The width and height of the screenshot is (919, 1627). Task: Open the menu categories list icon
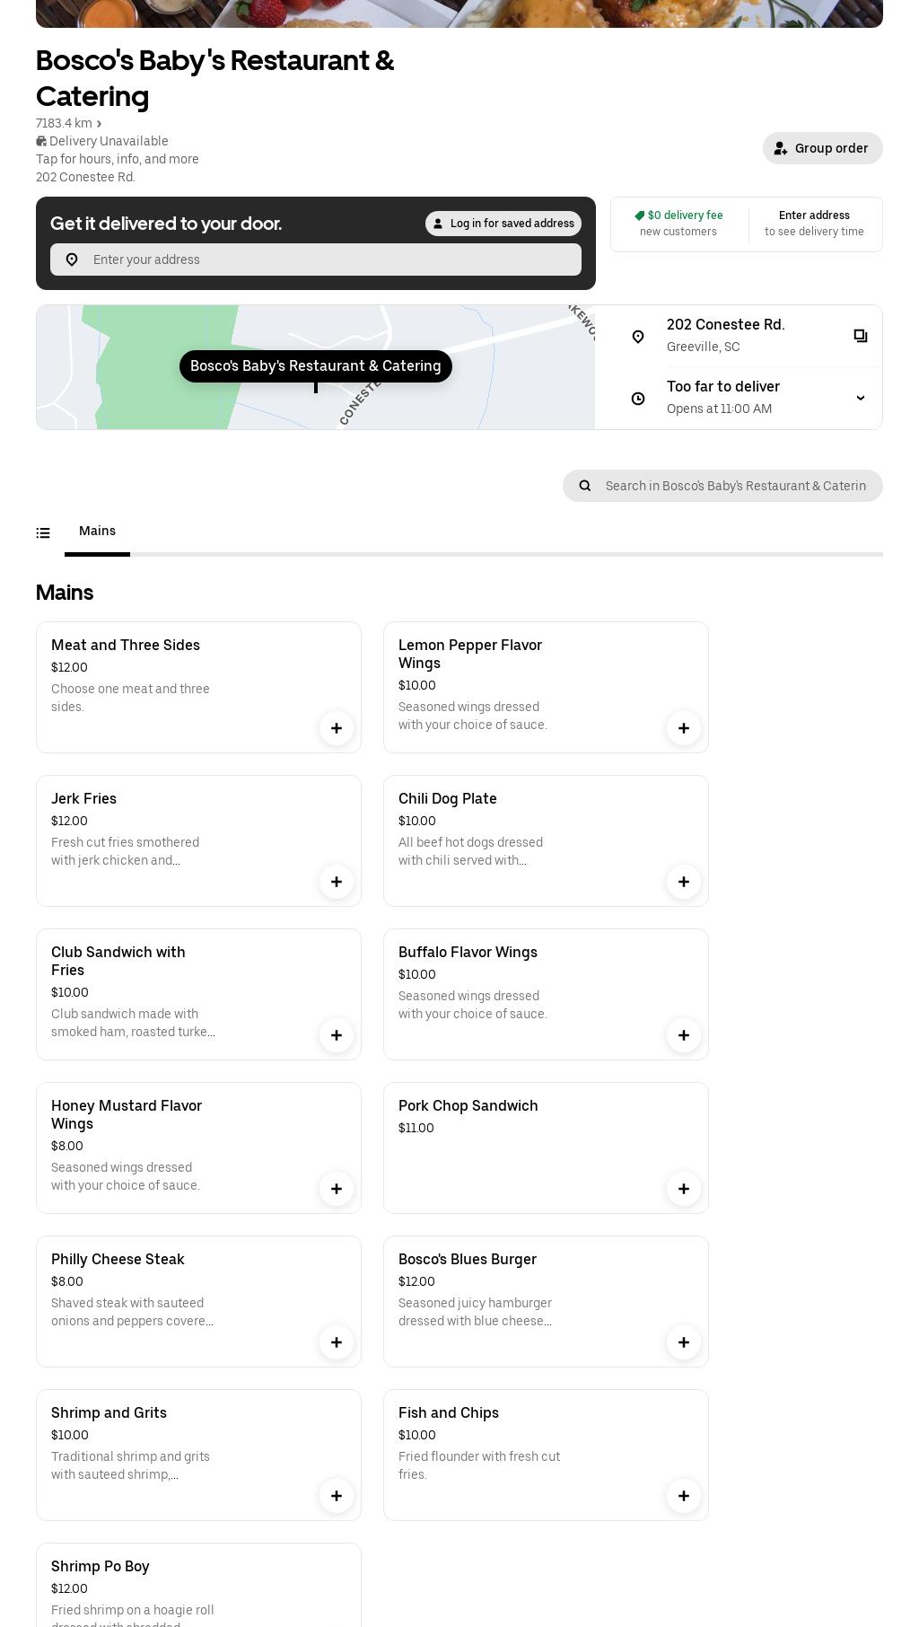[x=43, y=533]
